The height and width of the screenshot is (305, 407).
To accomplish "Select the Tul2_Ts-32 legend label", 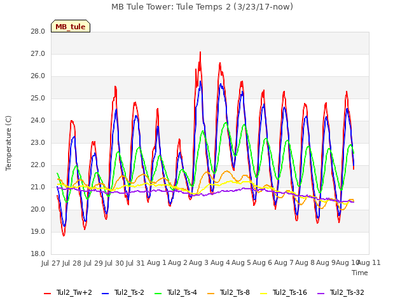I will 347,292.
